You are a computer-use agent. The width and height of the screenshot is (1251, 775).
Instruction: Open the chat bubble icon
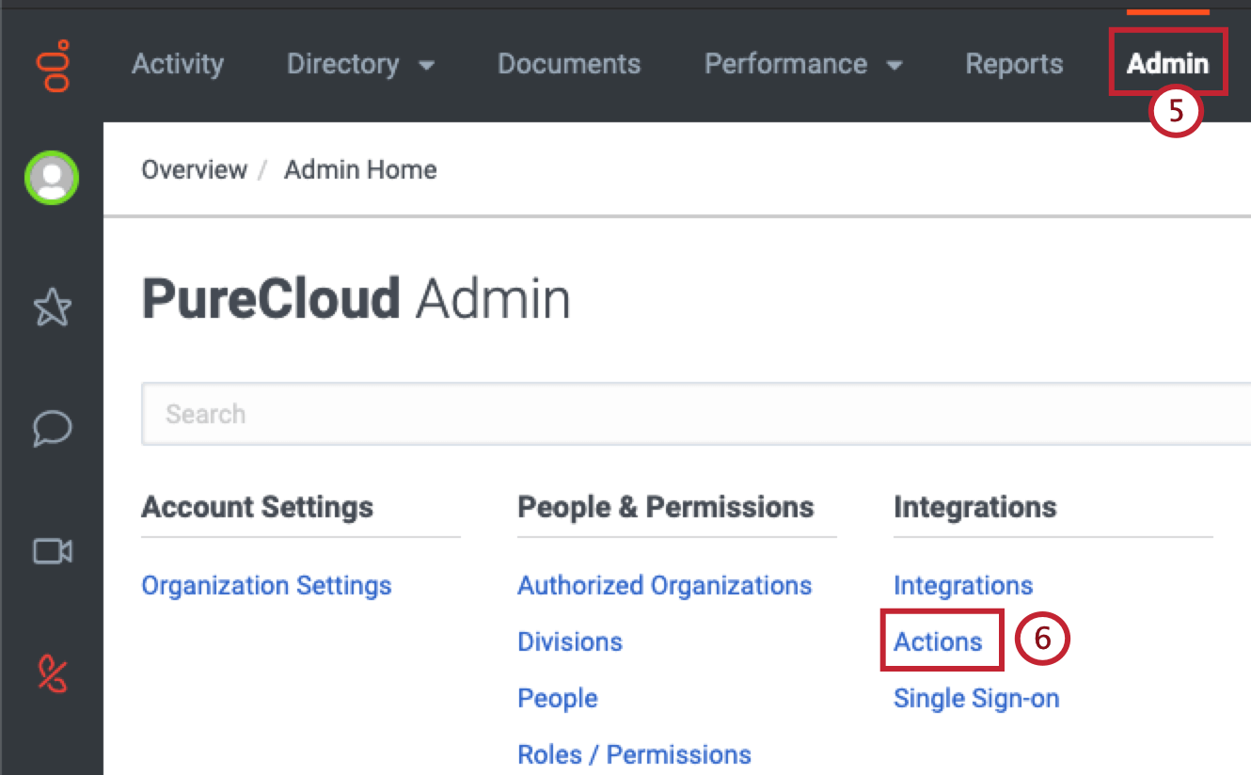[51, 429]
